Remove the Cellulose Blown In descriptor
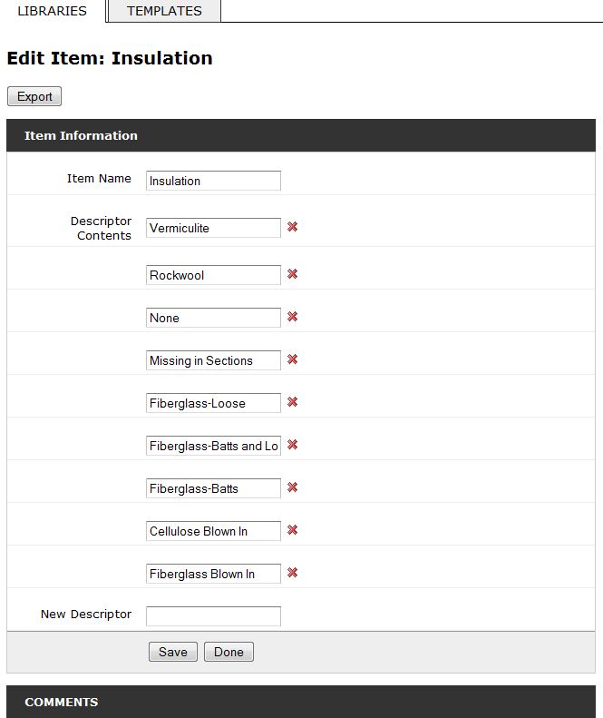The image size is (603, 718). (x=292, y=530)
